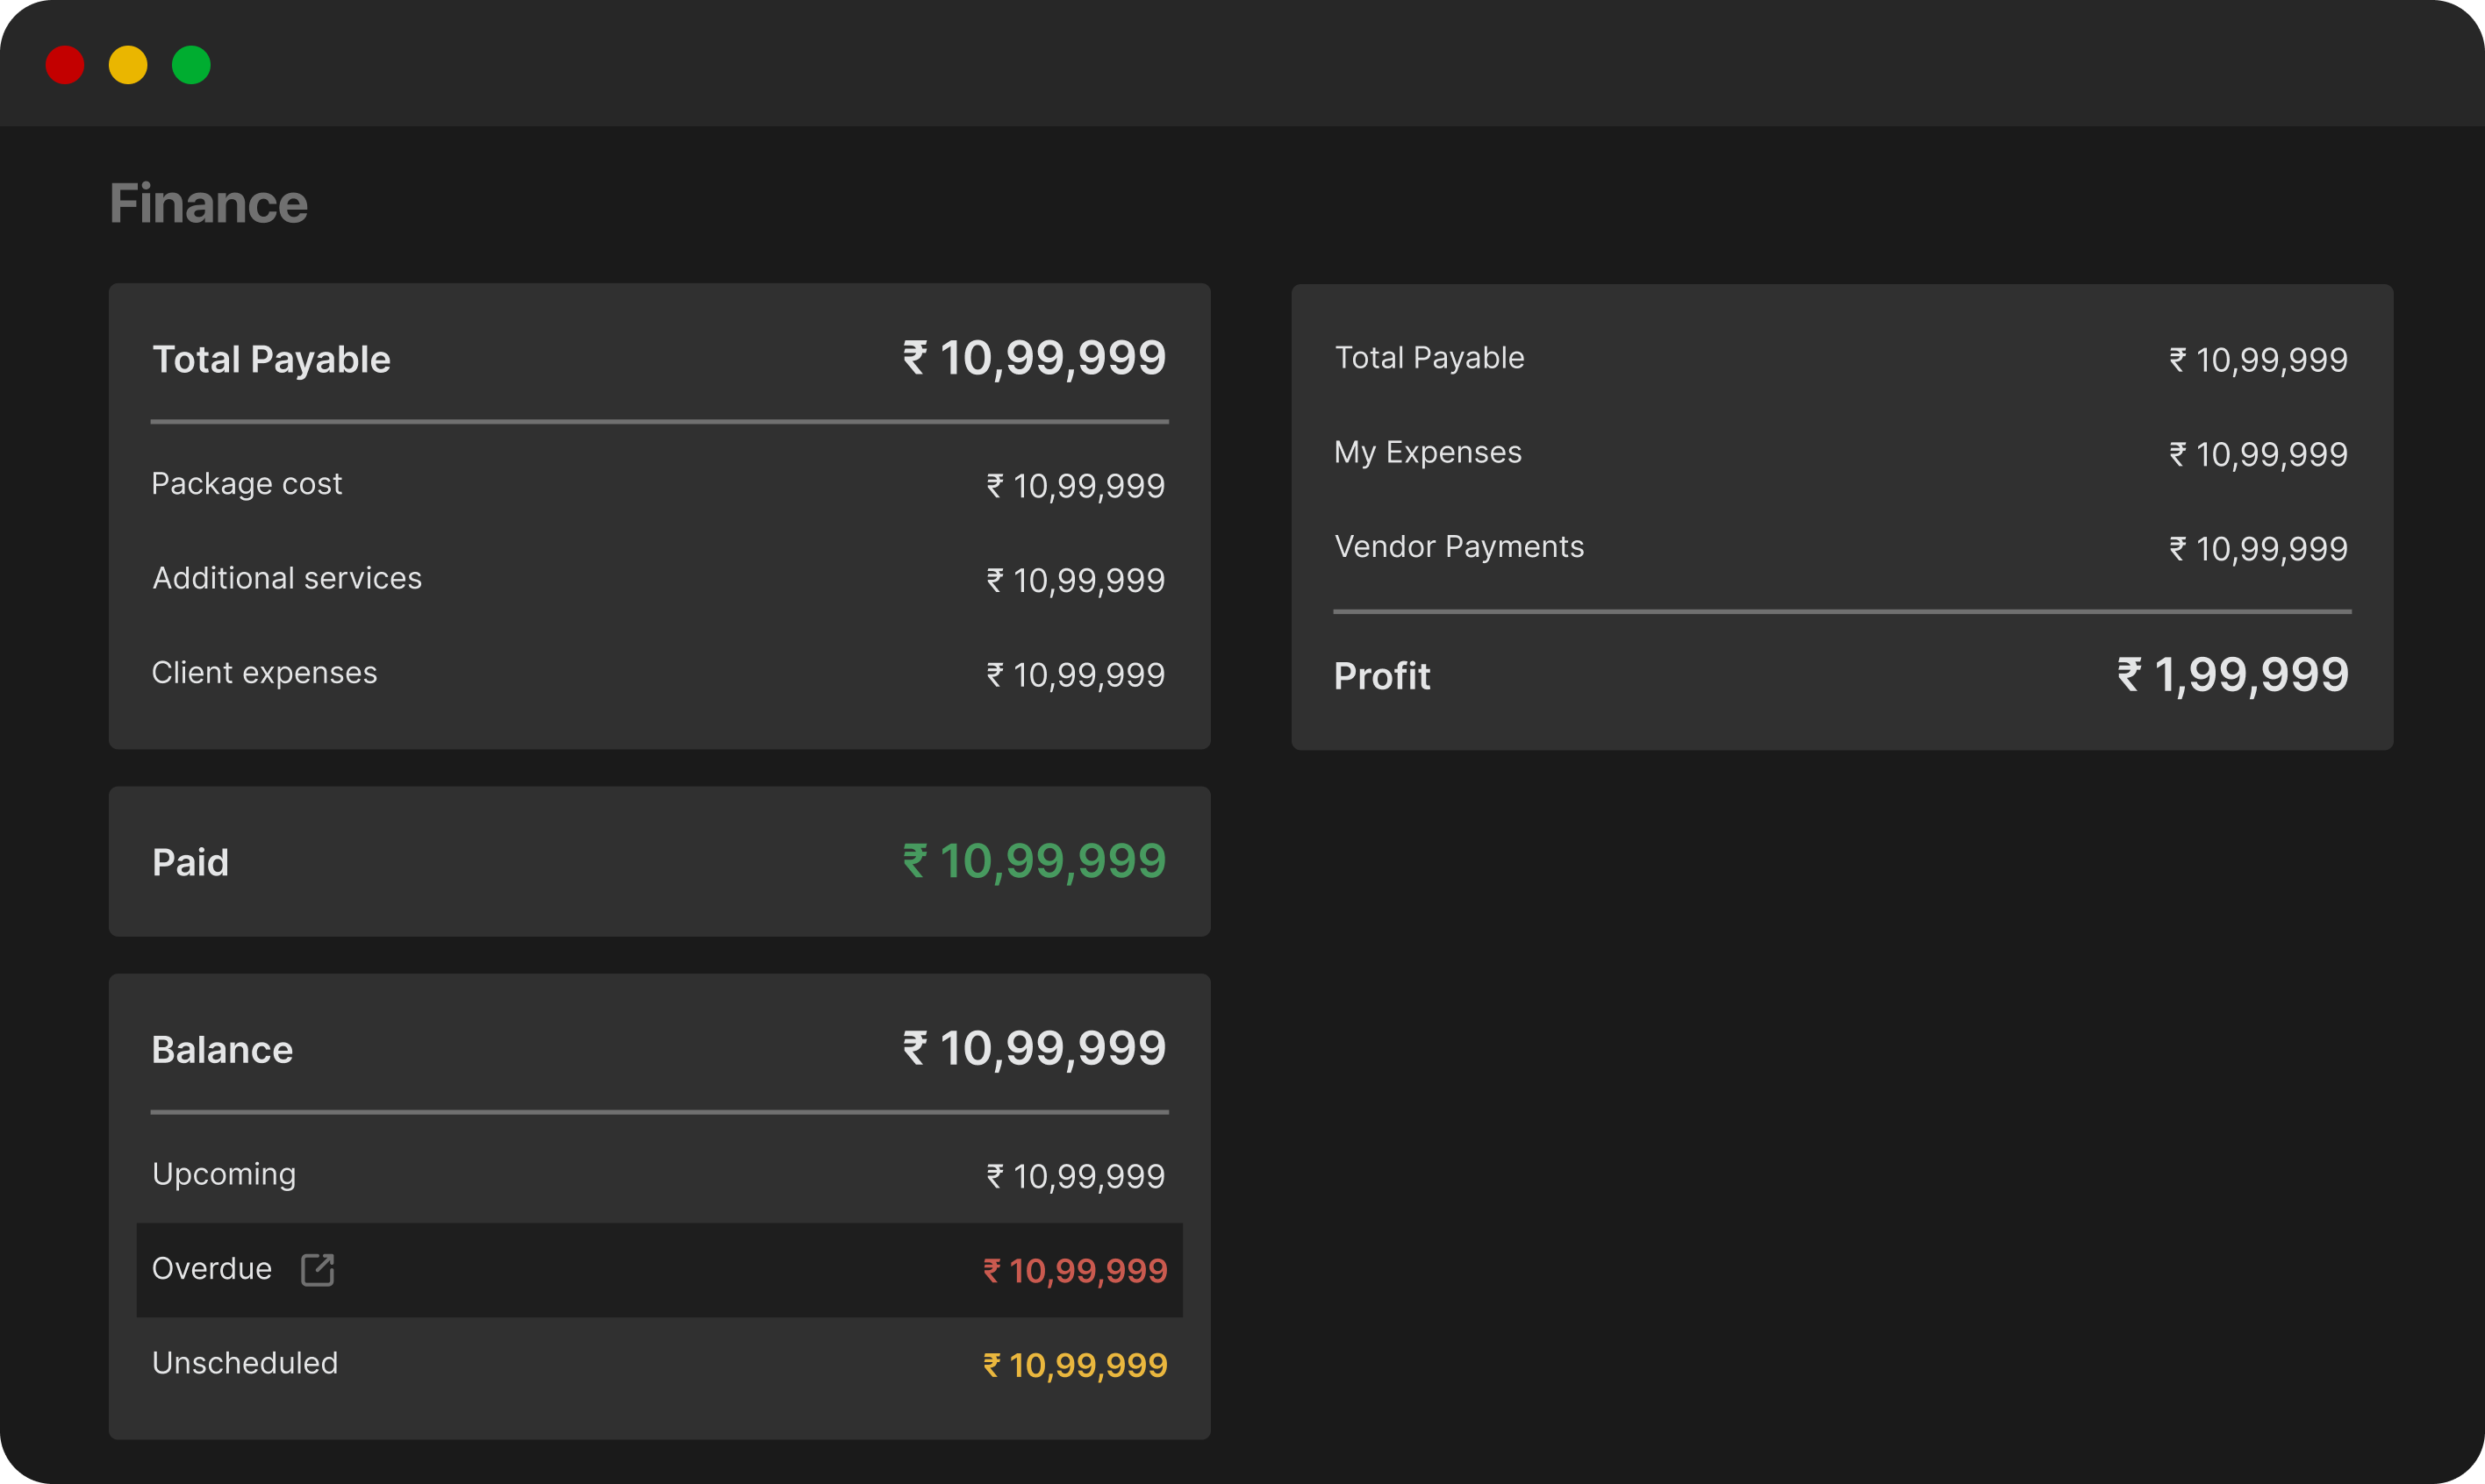The width and height of the screenshot is (2485, 1484).
Task: Click the My Expenses label
Action: click(1428, 453)
